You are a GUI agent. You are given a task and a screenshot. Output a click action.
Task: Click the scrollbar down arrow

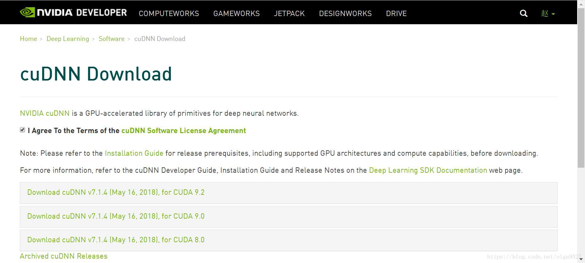(x=581, y=260)
